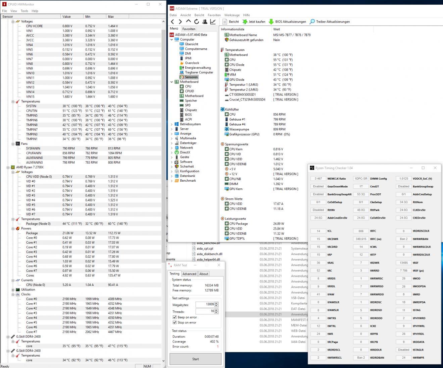
Task: Sort by HWMonitor Value column header
Action: pyautogui.click(x=72, y=16)
